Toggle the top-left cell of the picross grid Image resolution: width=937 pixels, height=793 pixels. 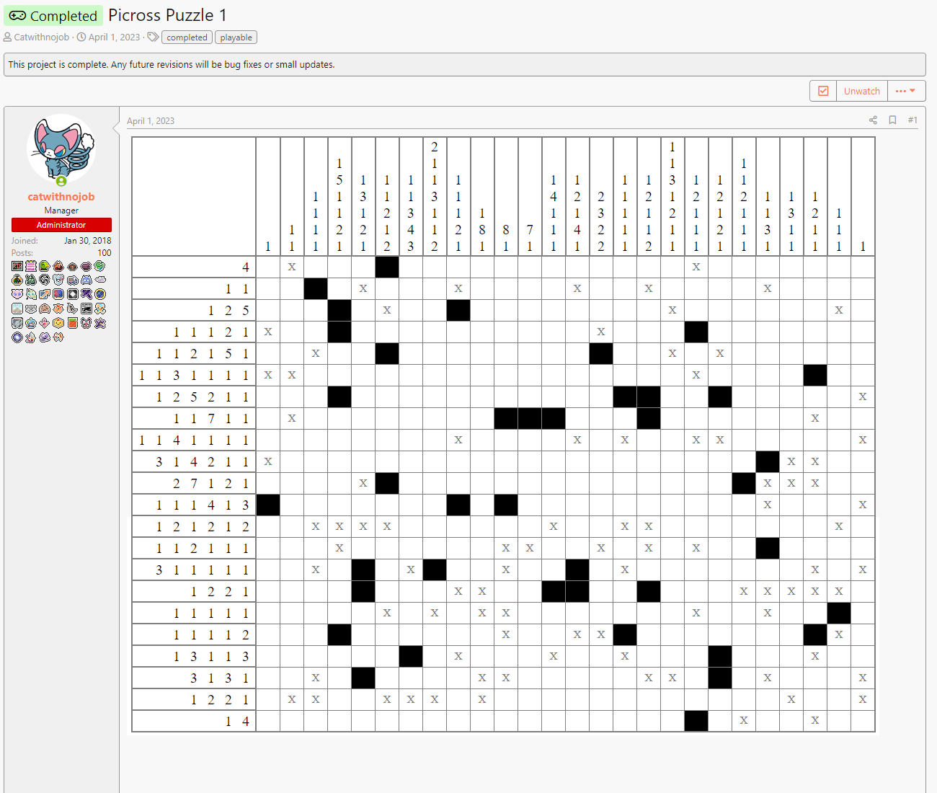268,267
